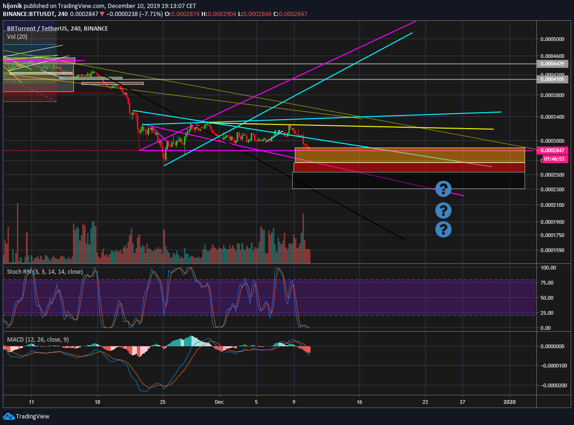
Task: Click the 0.0001590 price axis label
Action: [552, 250]
